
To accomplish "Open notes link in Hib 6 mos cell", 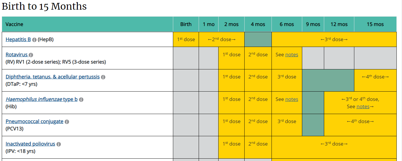I will (x=292, y=99).
